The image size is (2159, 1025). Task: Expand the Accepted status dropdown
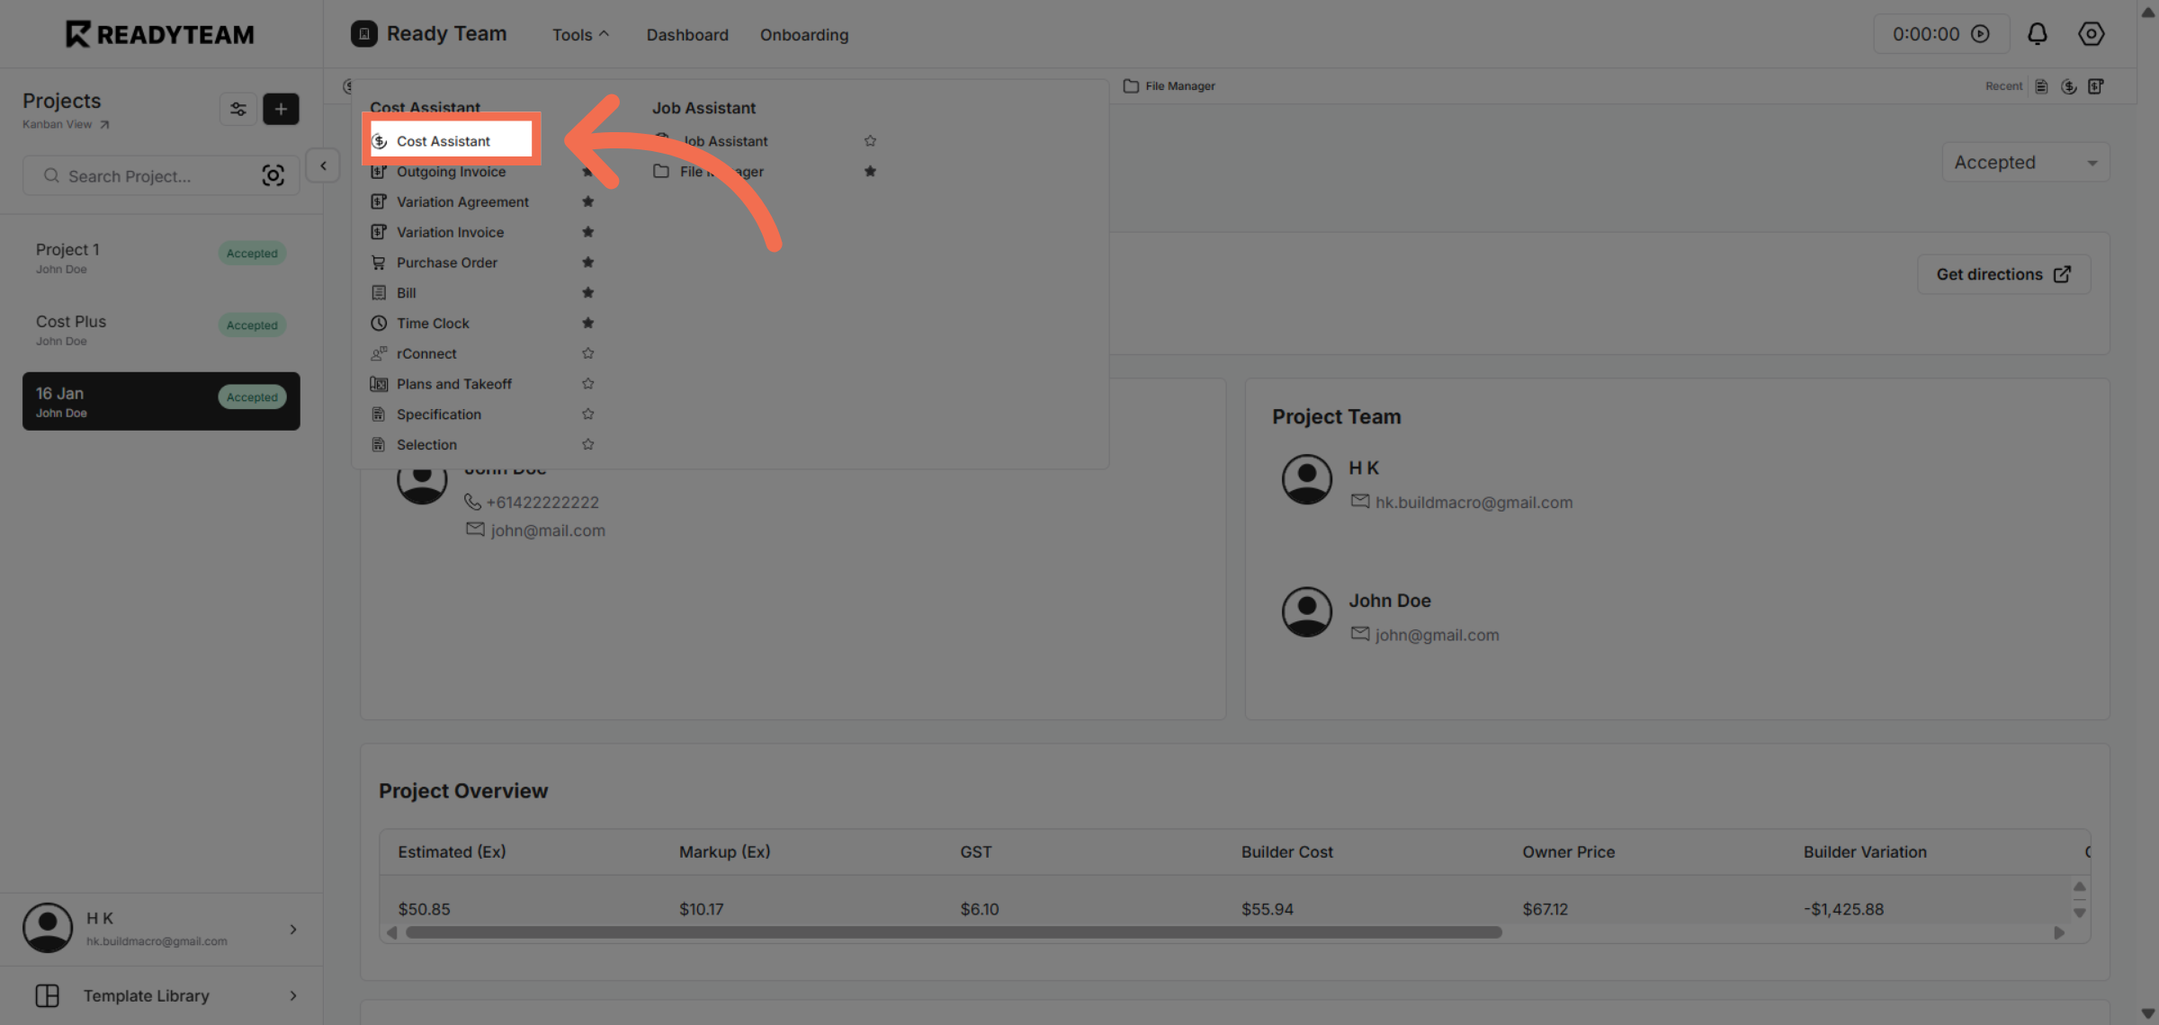click(x=2025, y=163)
